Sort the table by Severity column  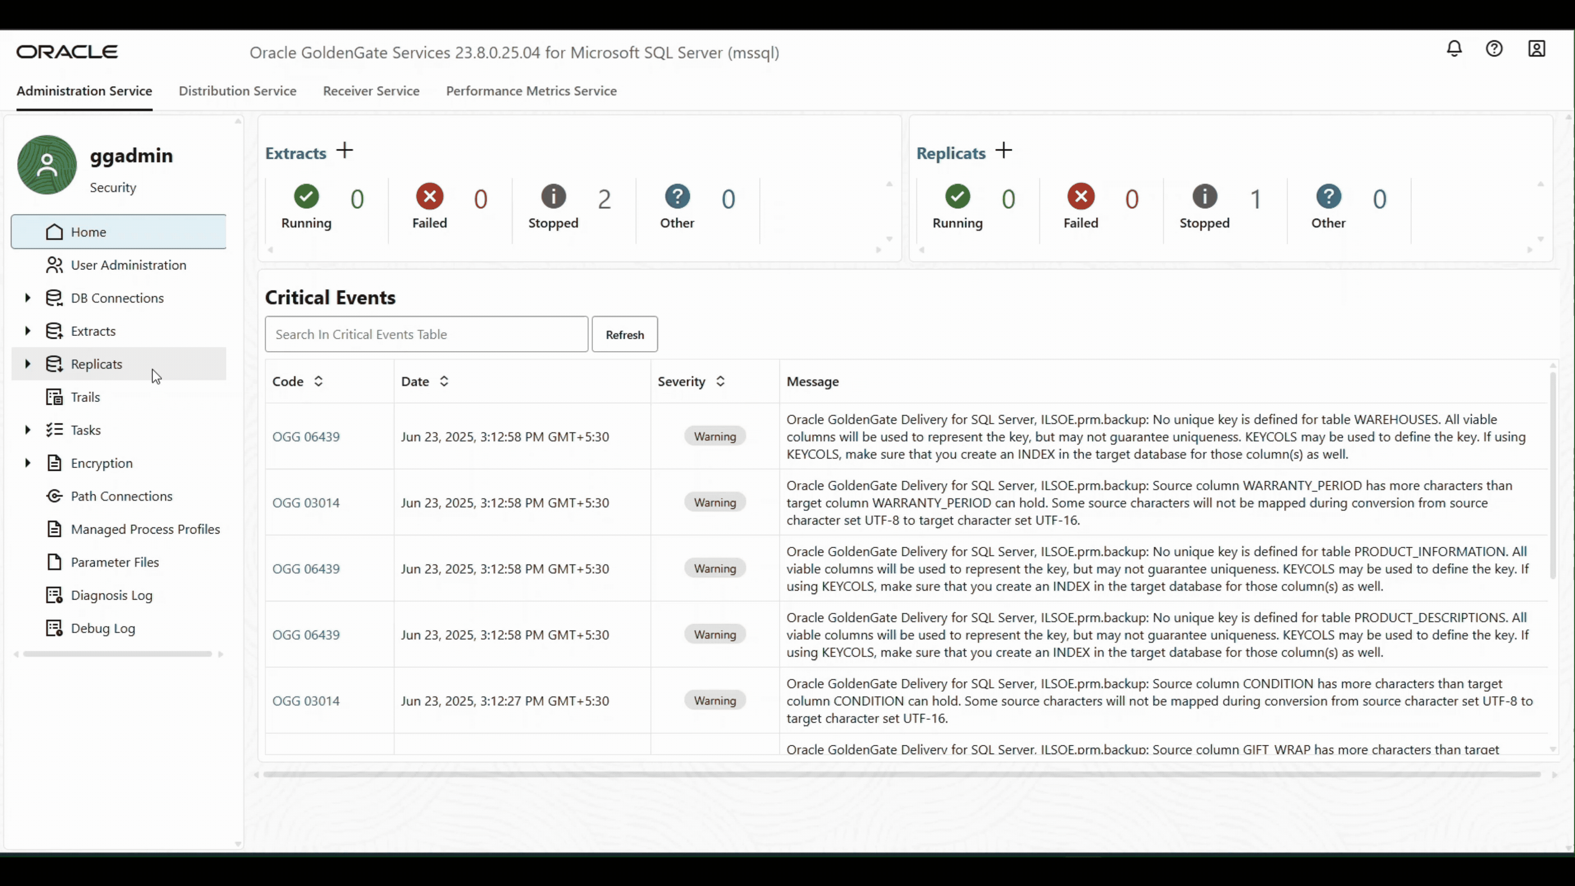720,381
